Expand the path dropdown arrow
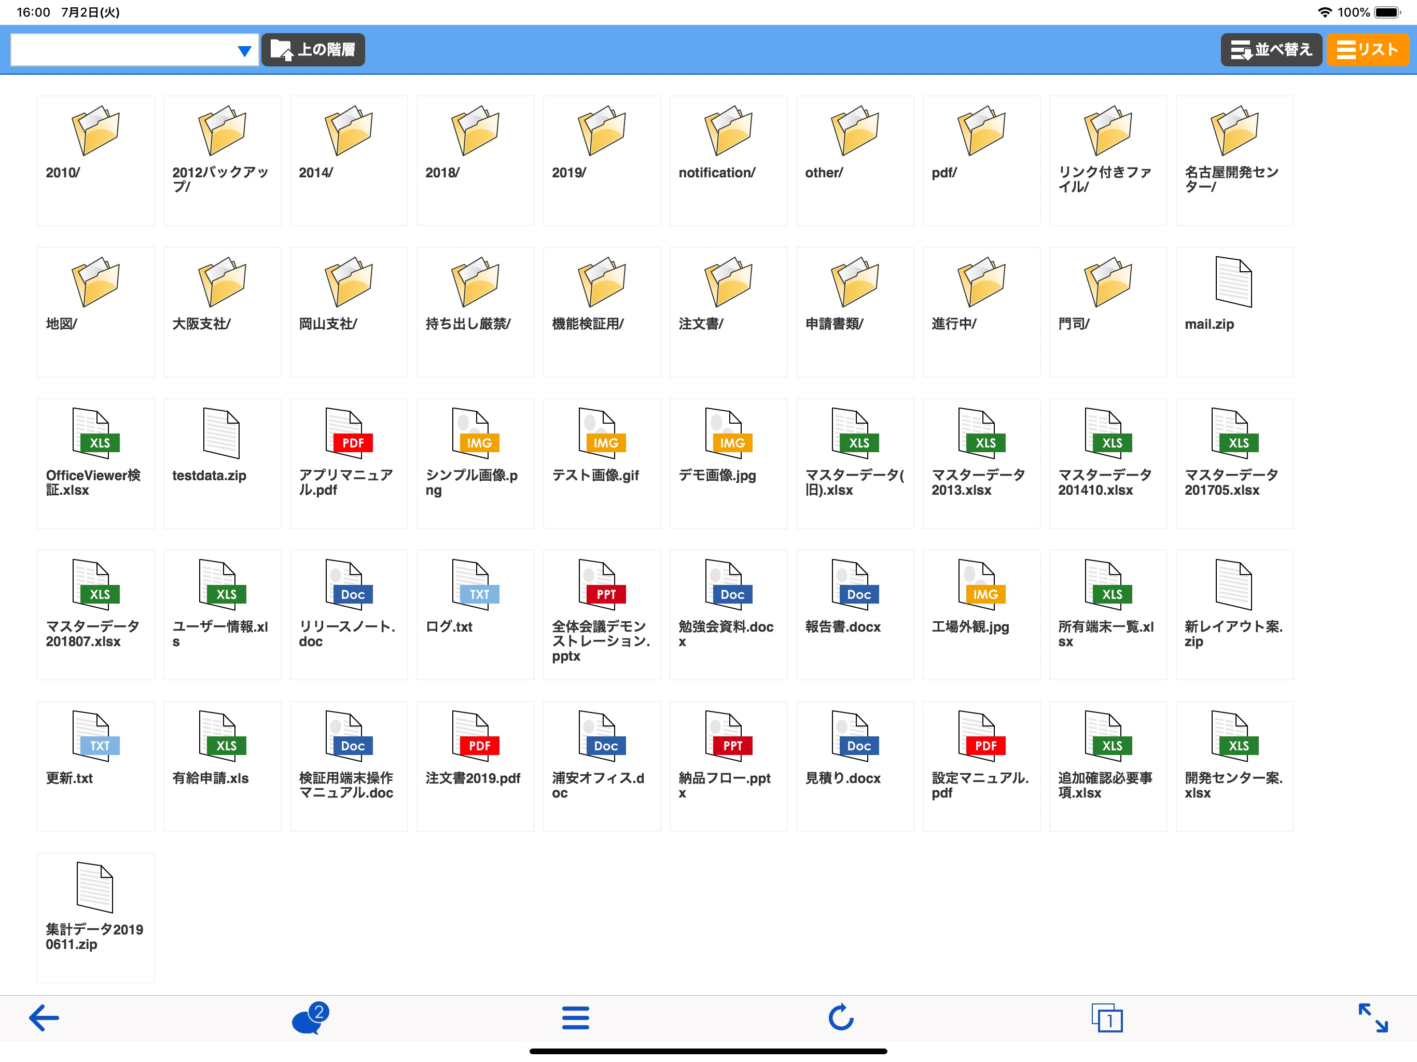Screen dimensions: 1417x1062 (x=244, y=51)
